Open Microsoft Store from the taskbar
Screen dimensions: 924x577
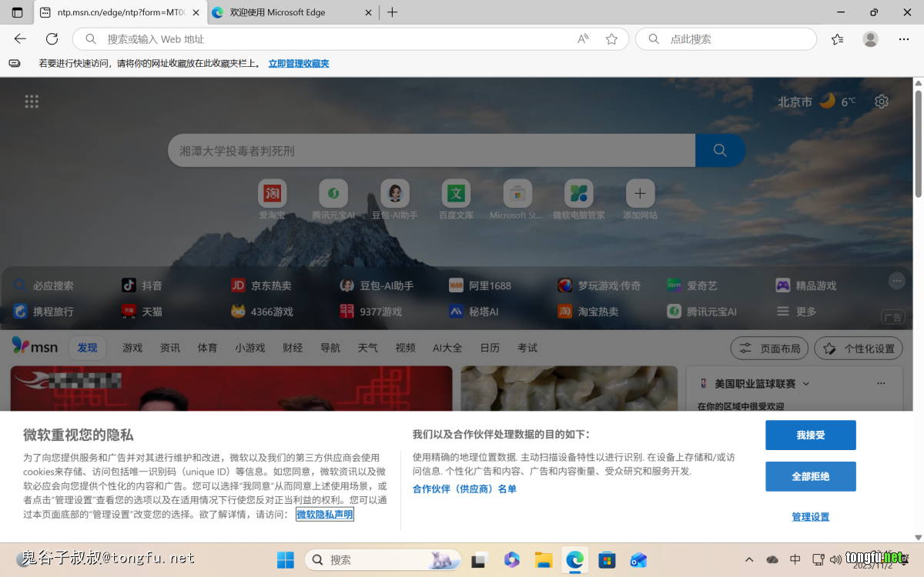607,559
